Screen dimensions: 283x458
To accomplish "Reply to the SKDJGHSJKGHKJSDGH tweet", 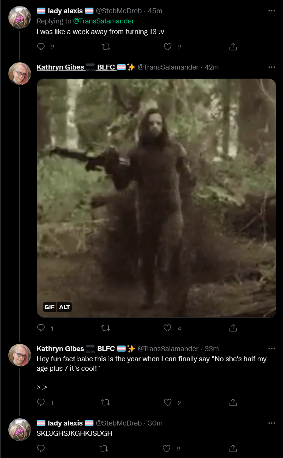I will [41, 449].
